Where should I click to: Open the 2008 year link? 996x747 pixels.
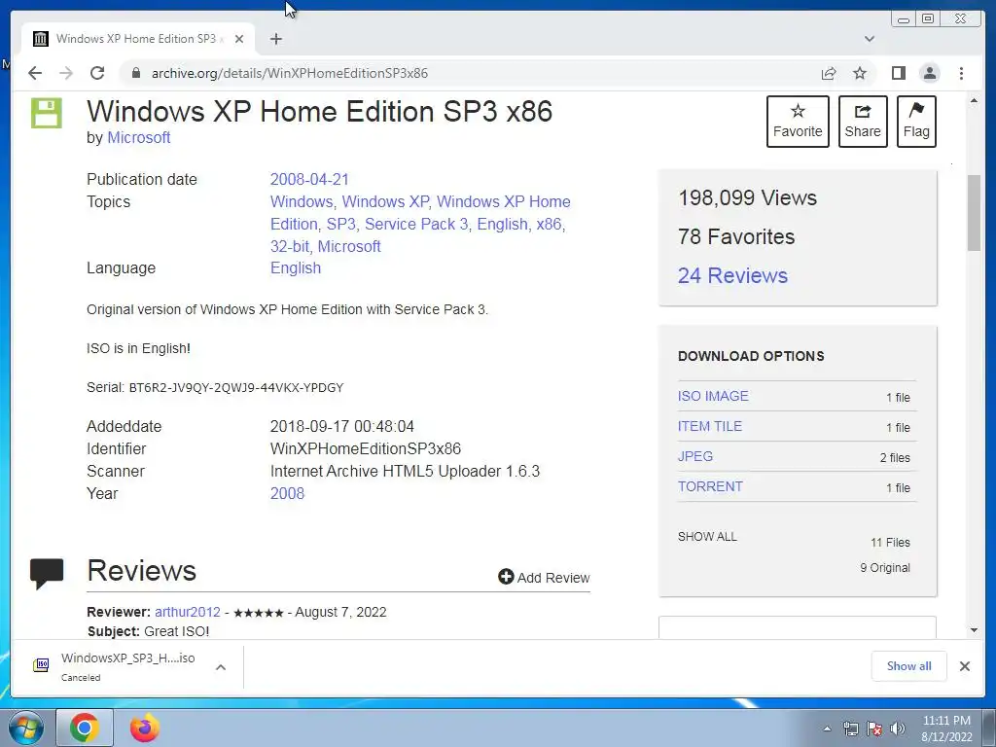click(x=287, y=493)
